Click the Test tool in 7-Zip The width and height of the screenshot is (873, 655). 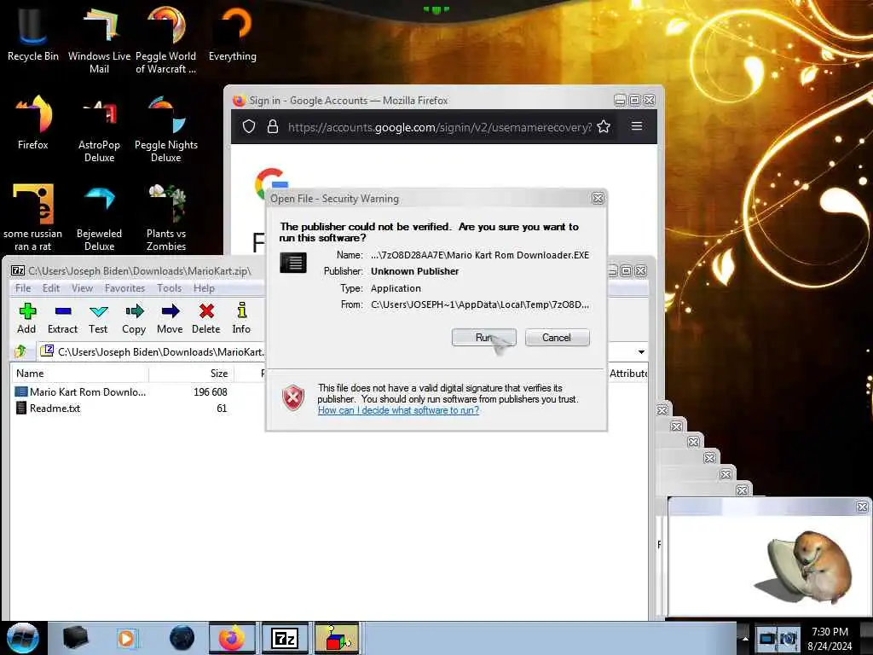click(x=98, y=319)
